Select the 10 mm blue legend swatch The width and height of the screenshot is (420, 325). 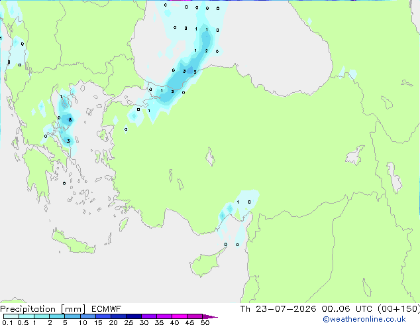(x=88, y=316)
